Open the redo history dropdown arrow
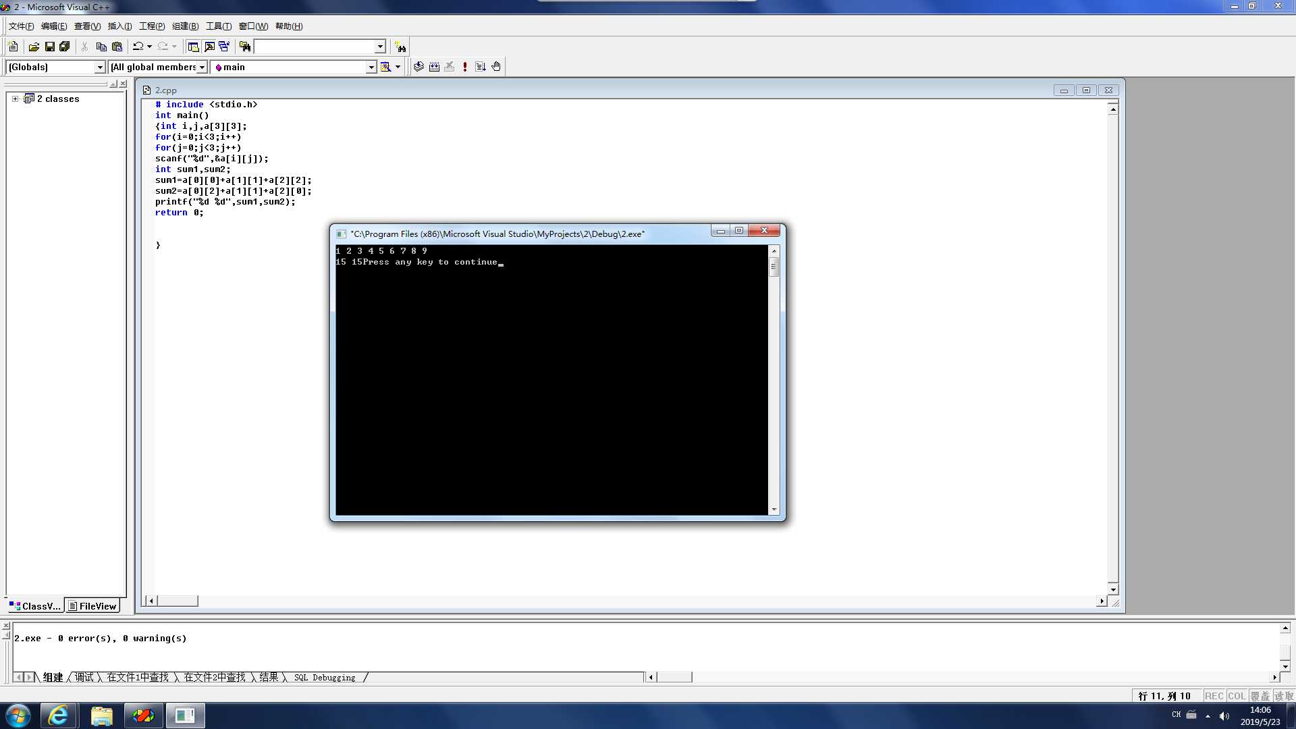Viewport: 1296px width, 729px height. click(174, 47)
